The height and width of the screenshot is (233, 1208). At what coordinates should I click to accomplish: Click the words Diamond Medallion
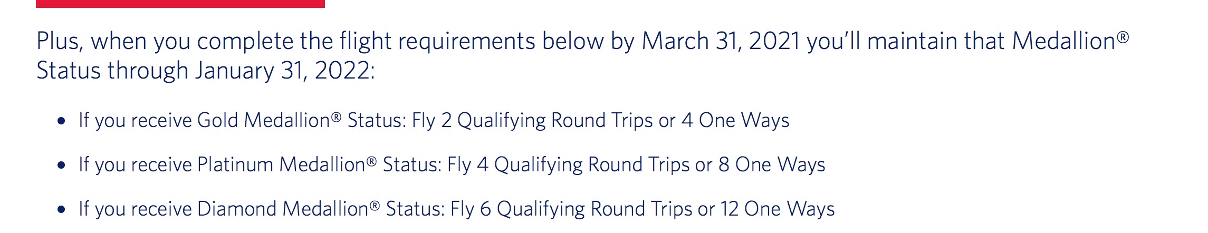(283, 209)
